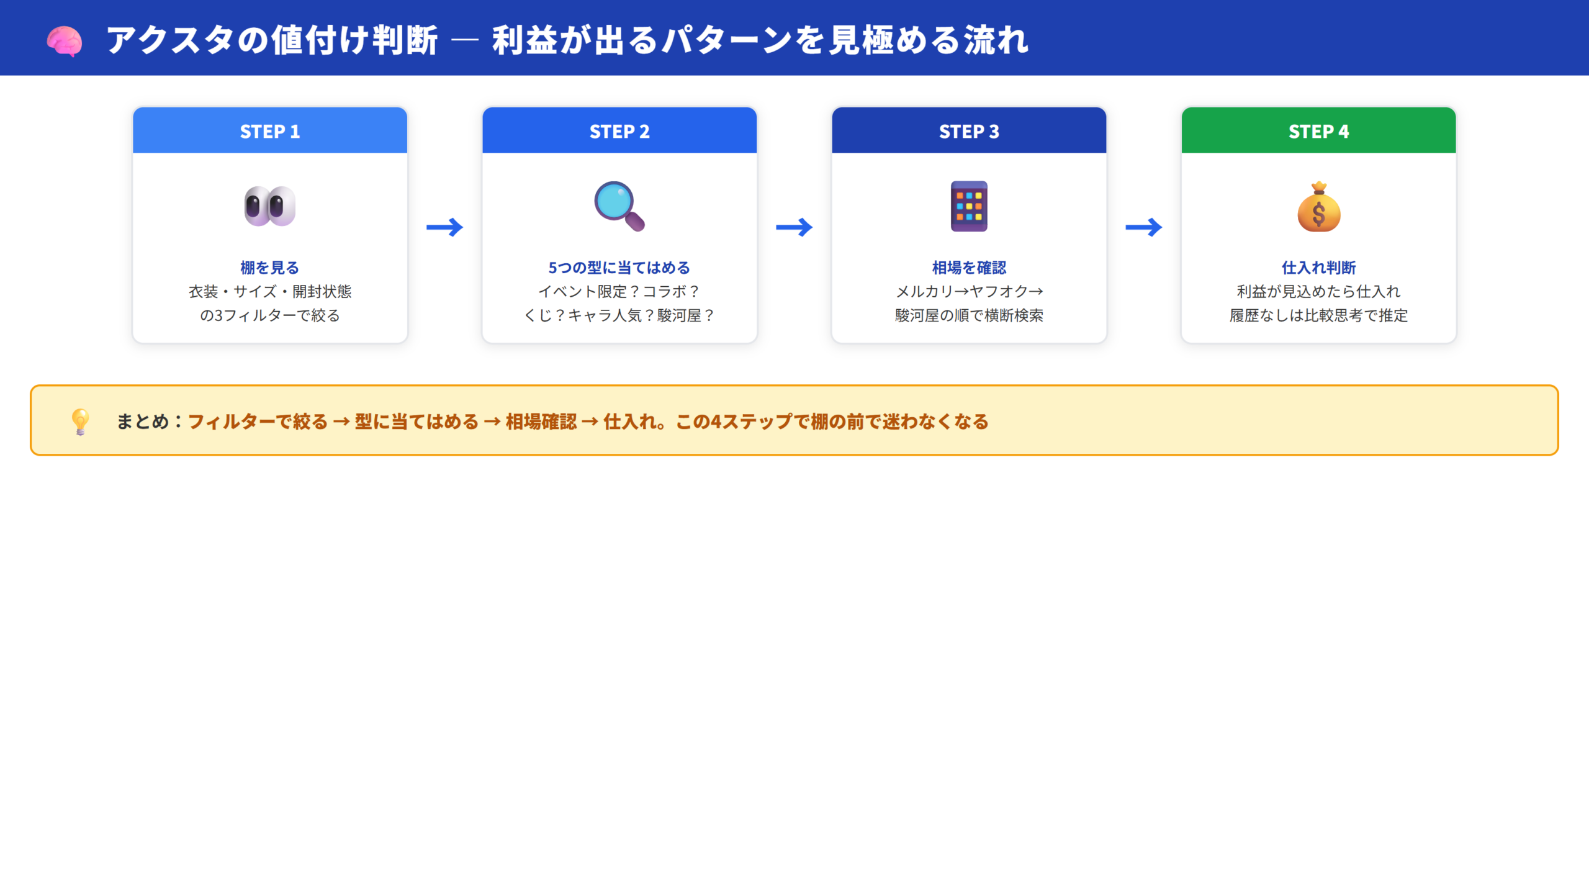
Task: Toggle the 衣装・サイズ・開封状態 filter text
Action: point(269,292)
